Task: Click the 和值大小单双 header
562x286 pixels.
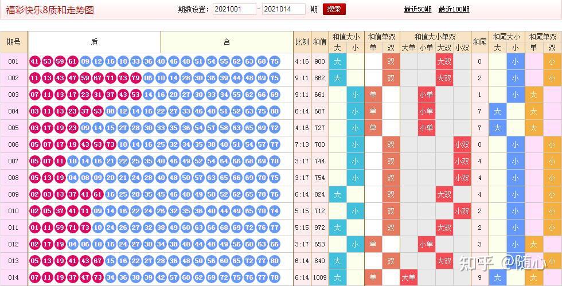Action: [435, 37]
